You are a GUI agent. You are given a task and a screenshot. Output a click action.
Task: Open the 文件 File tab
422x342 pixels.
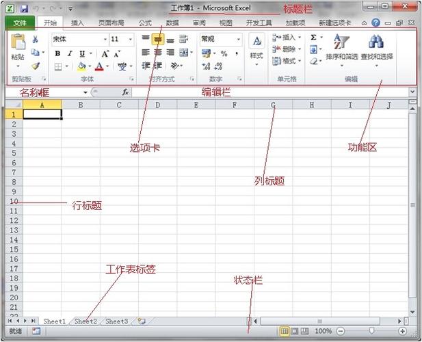(20, 23)
